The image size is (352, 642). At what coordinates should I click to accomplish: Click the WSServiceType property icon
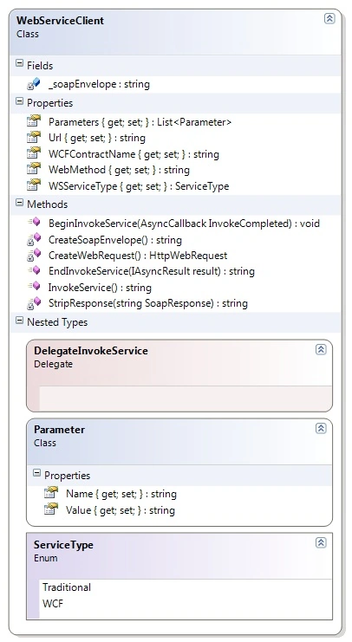[34, 185]
